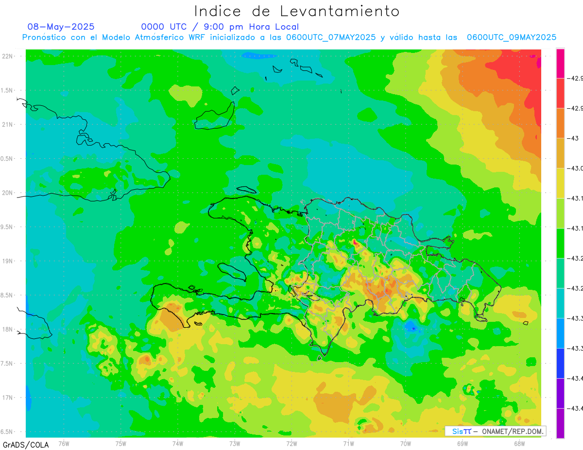This screenshot has height=450, width=583.
Task: Select longitude label '75W'
Action: pyautogui.click(x=121, y=443)
